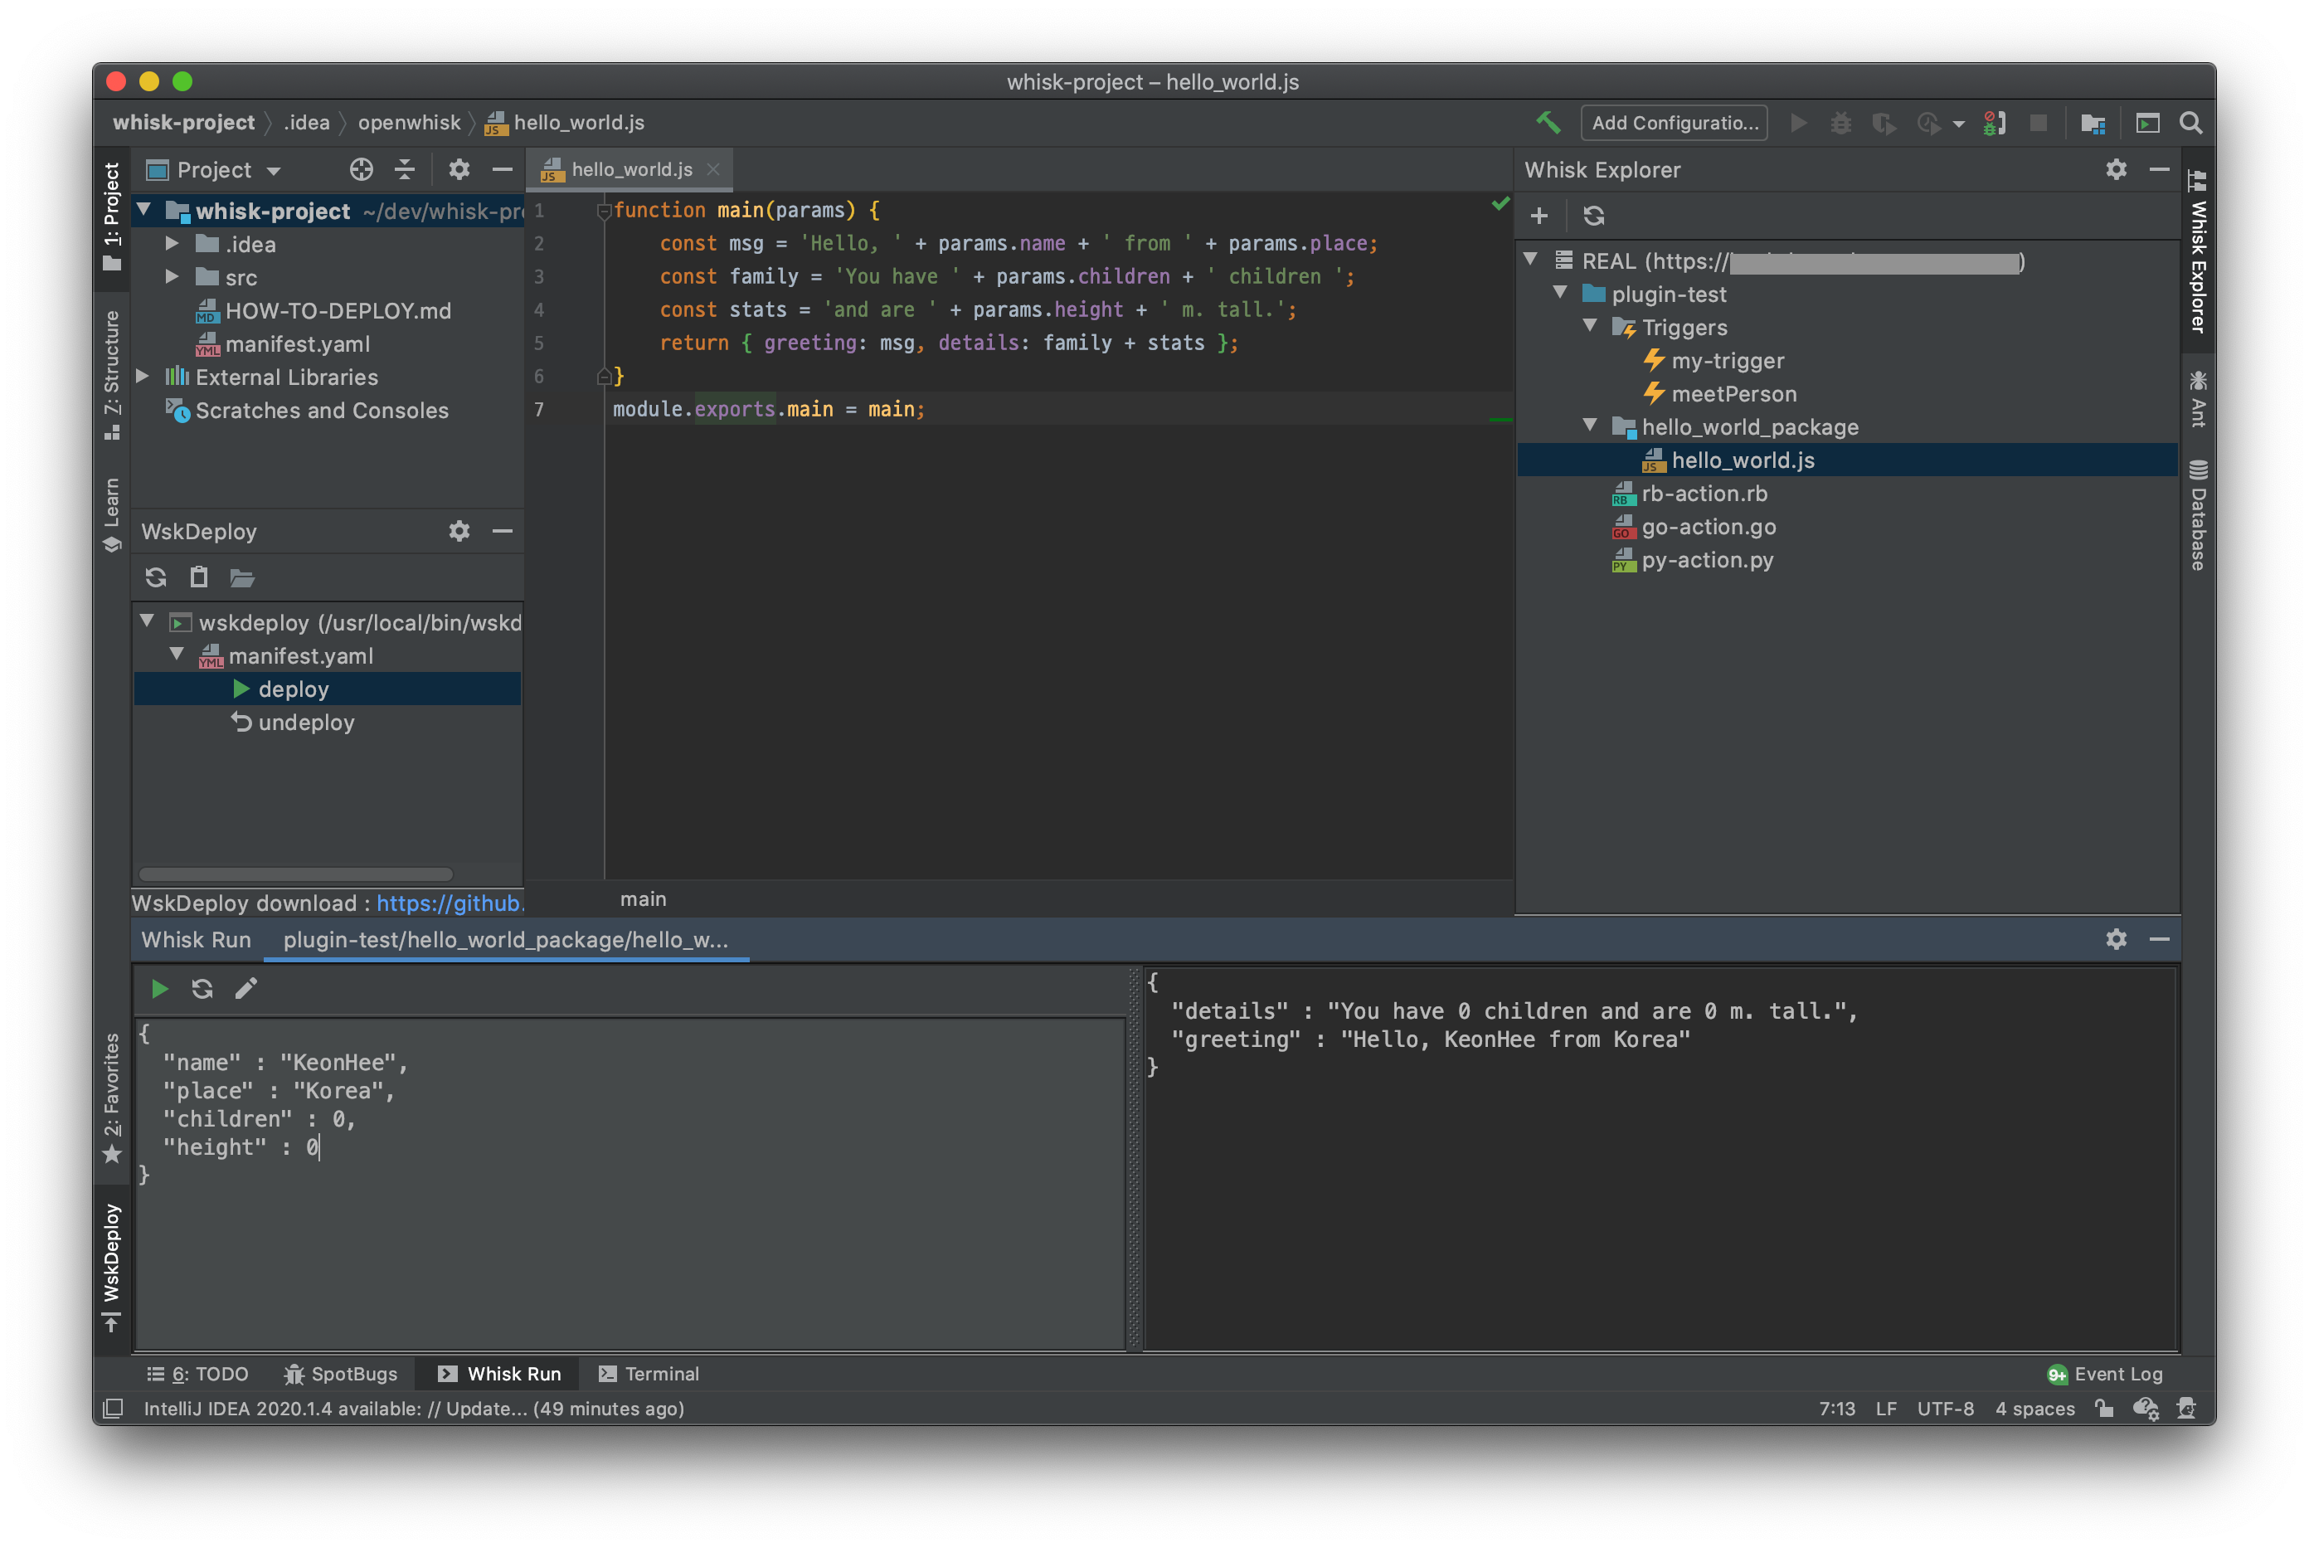Open the Project view mode dropdown

(275, 168)
